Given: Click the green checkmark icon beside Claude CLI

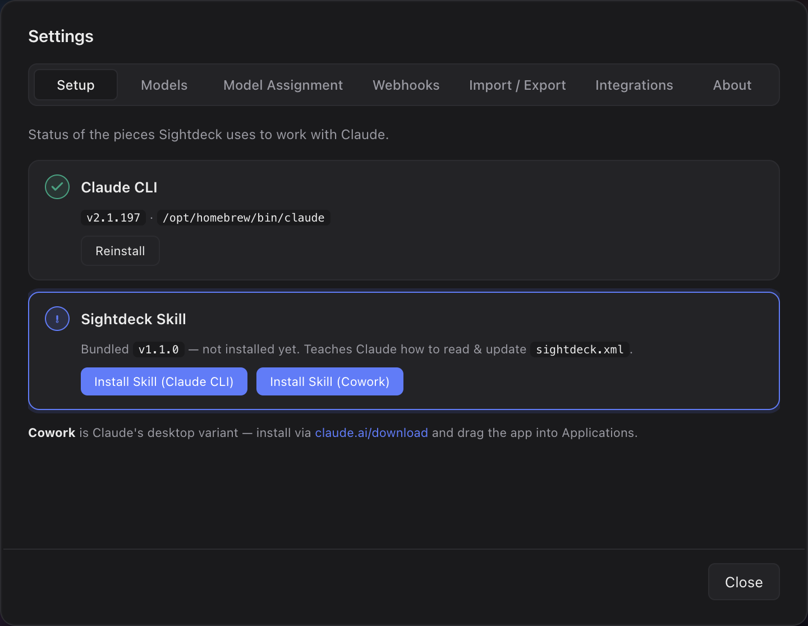Looking at the screenshot, I should coord(57,187).
